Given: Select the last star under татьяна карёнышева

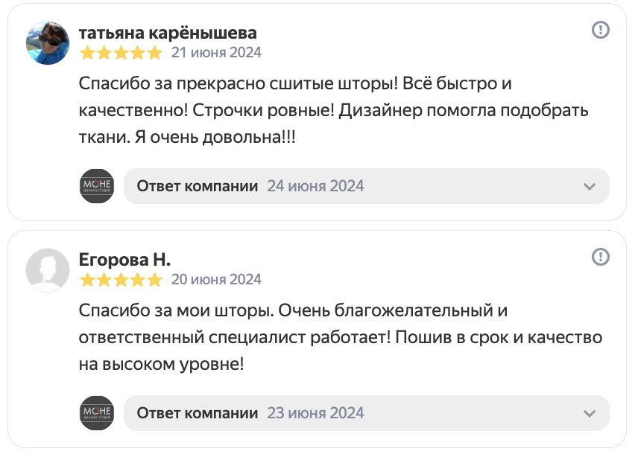Looking at the screenshot, I should coord(154,53).
